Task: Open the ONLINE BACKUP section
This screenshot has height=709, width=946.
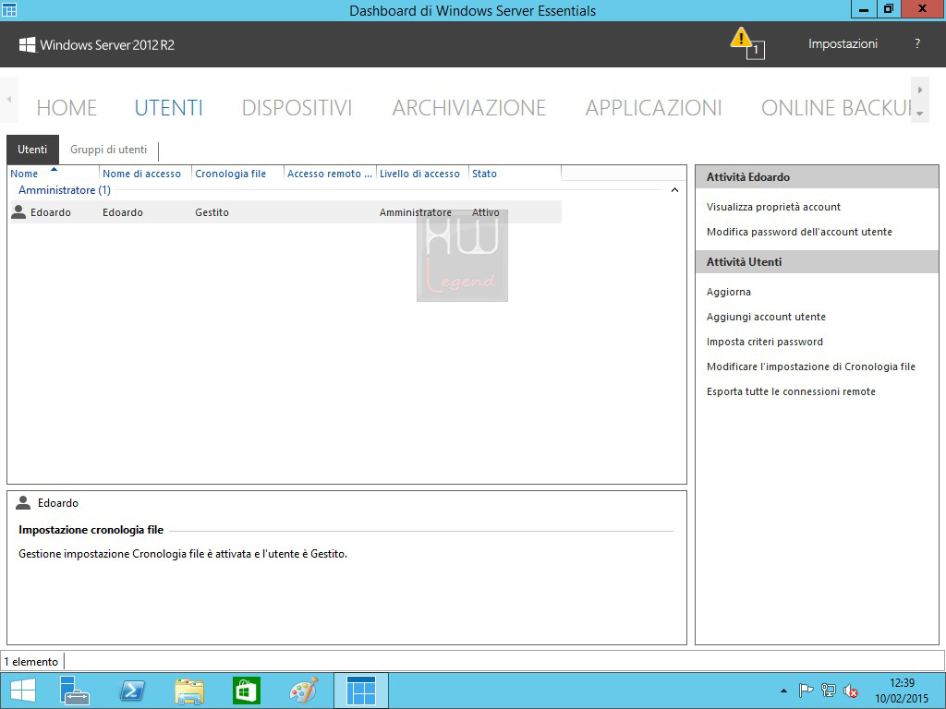Action: (x=836, y=108)
